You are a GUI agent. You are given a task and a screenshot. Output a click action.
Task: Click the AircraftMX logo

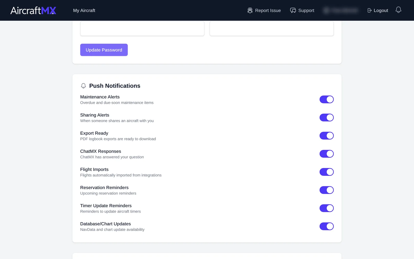point(33,10)
